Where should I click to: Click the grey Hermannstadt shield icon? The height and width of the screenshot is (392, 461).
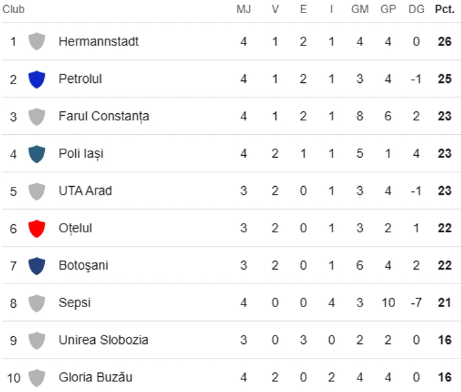point(37,41)
